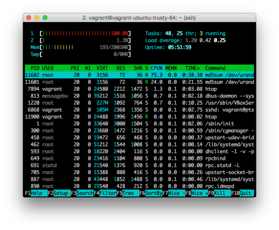Open the F6 SortBy selector
This screenshot has width=279, height=230.
point(151,193)
